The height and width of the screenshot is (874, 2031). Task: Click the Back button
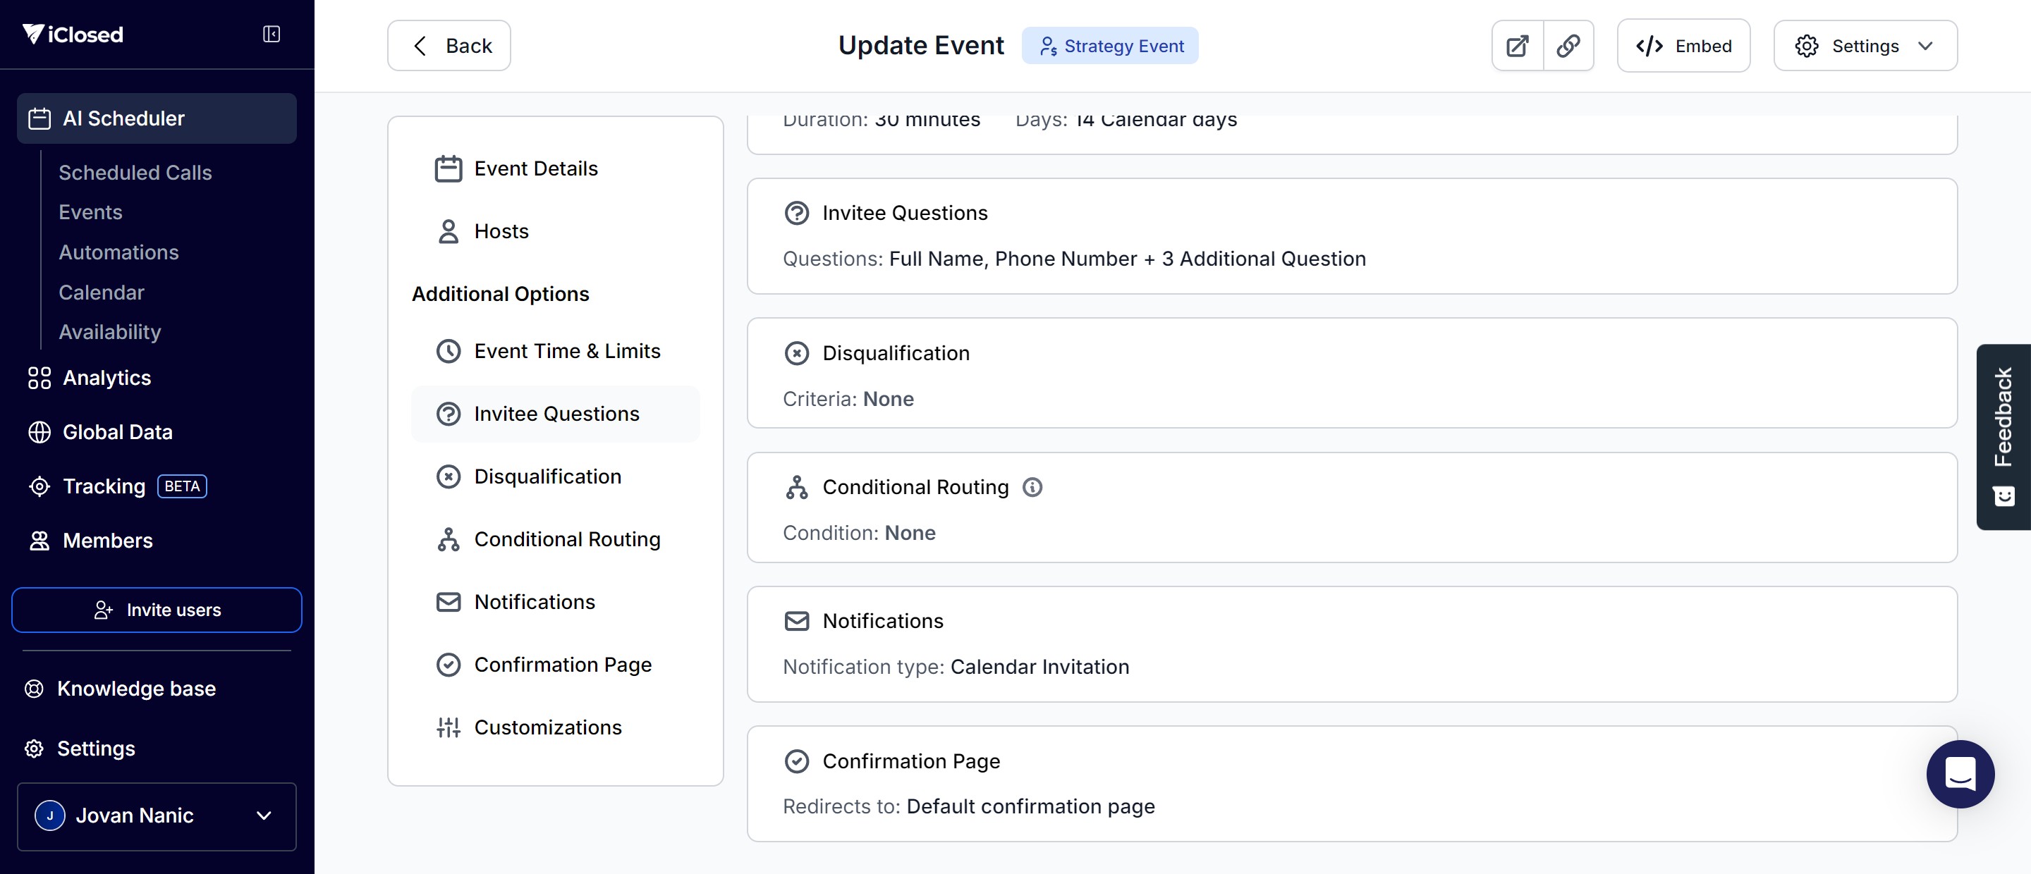pos(449,46)
